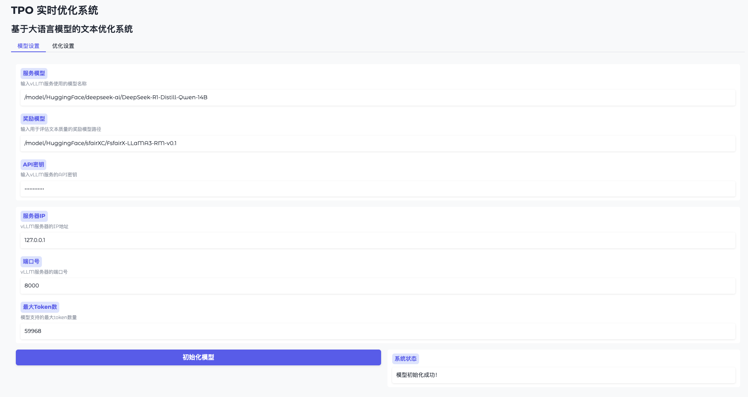Click the 系统状态 label badge
748x397 pixels.
pos(405,359)
